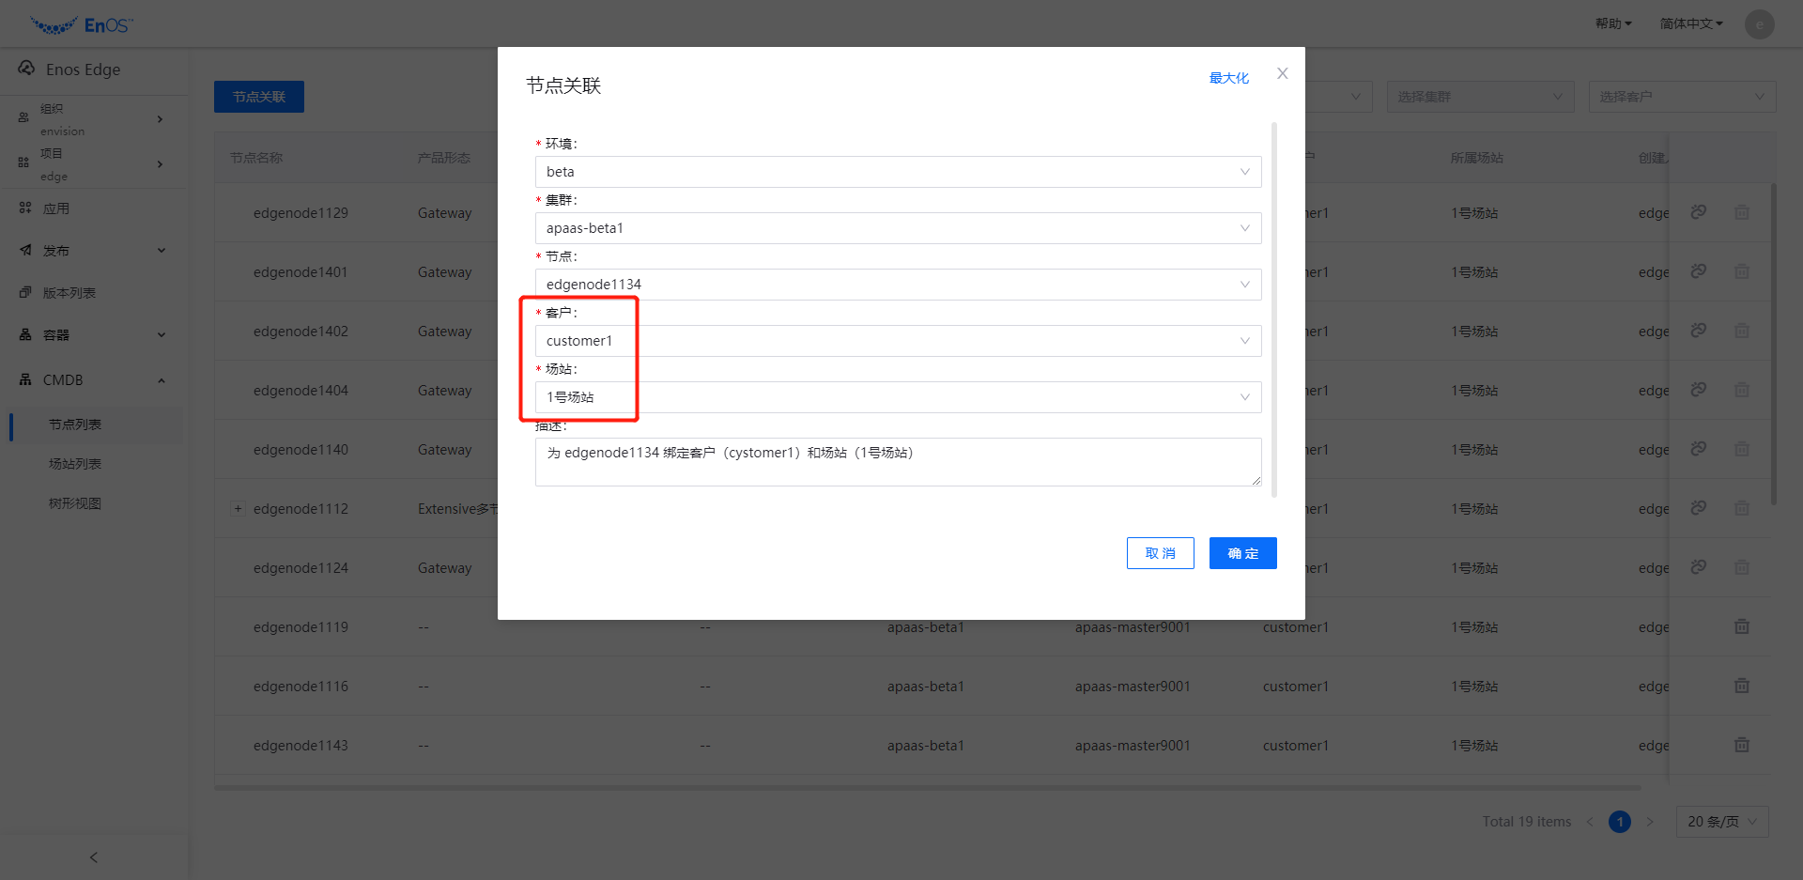Click the delete trash icon for edgenode1119
The width and height of the screenshot is (1803, 880).
pyautogui.click(x=1742, y=626)
